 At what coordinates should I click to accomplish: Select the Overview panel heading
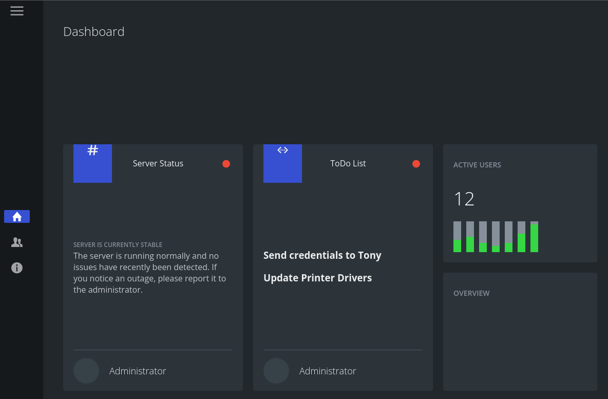click(471, 293)
